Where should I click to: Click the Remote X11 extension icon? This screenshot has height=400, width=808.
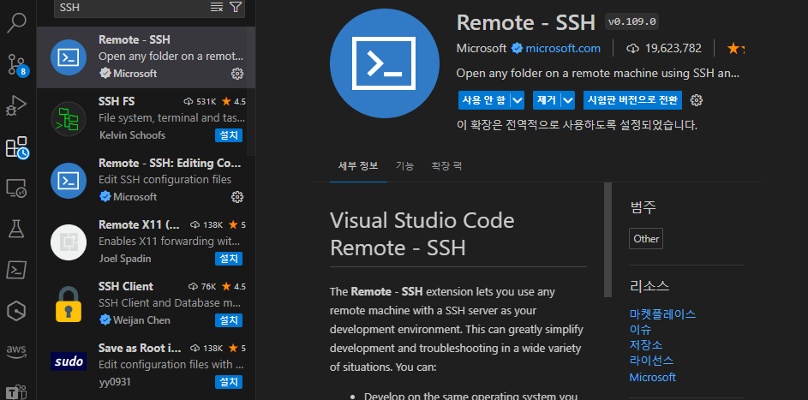[69, 242]
